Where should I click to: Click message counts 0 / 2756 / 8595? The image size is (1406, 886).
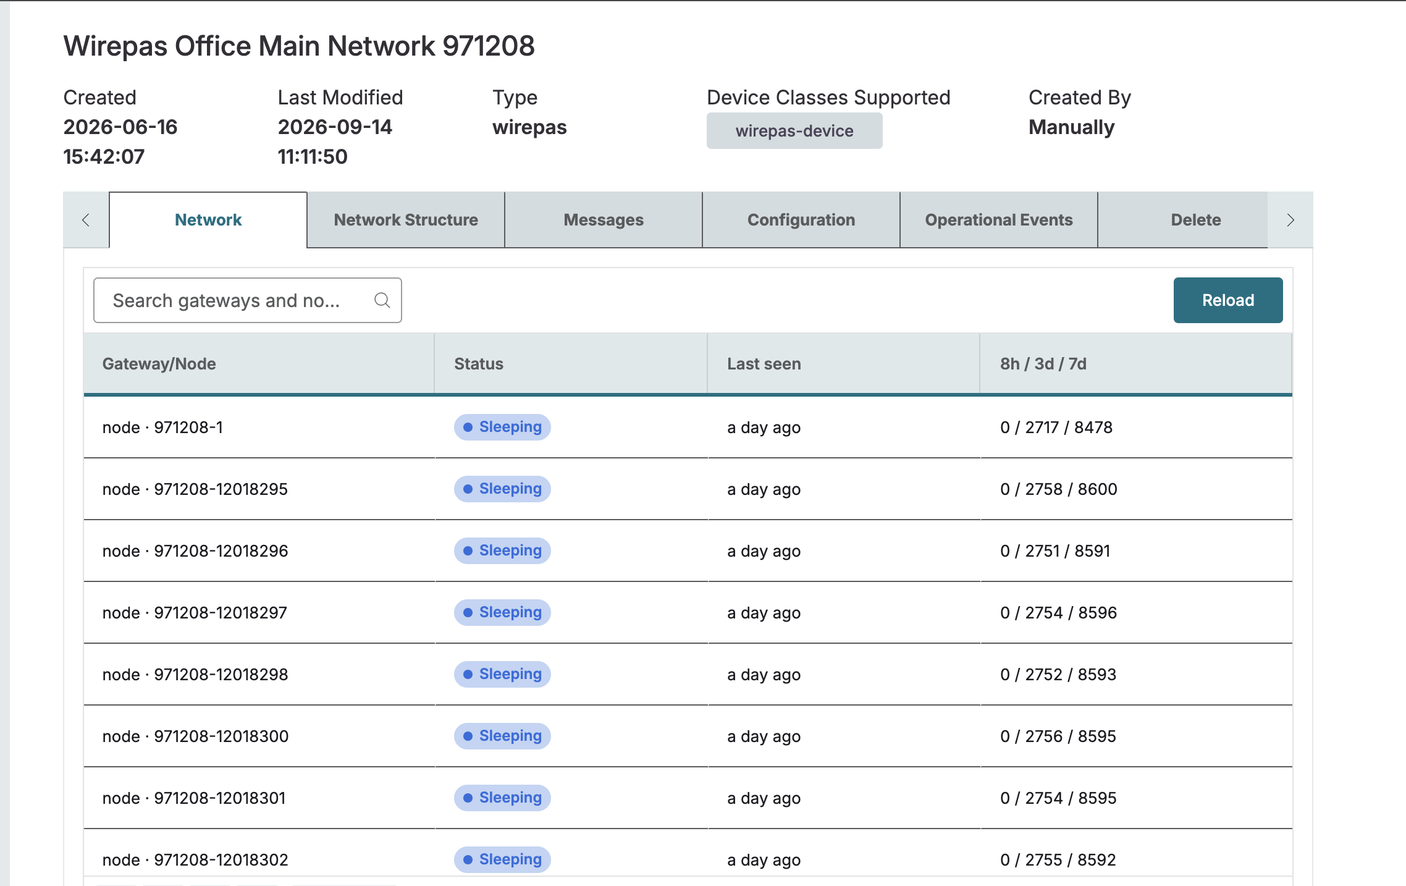[1058, 736]
